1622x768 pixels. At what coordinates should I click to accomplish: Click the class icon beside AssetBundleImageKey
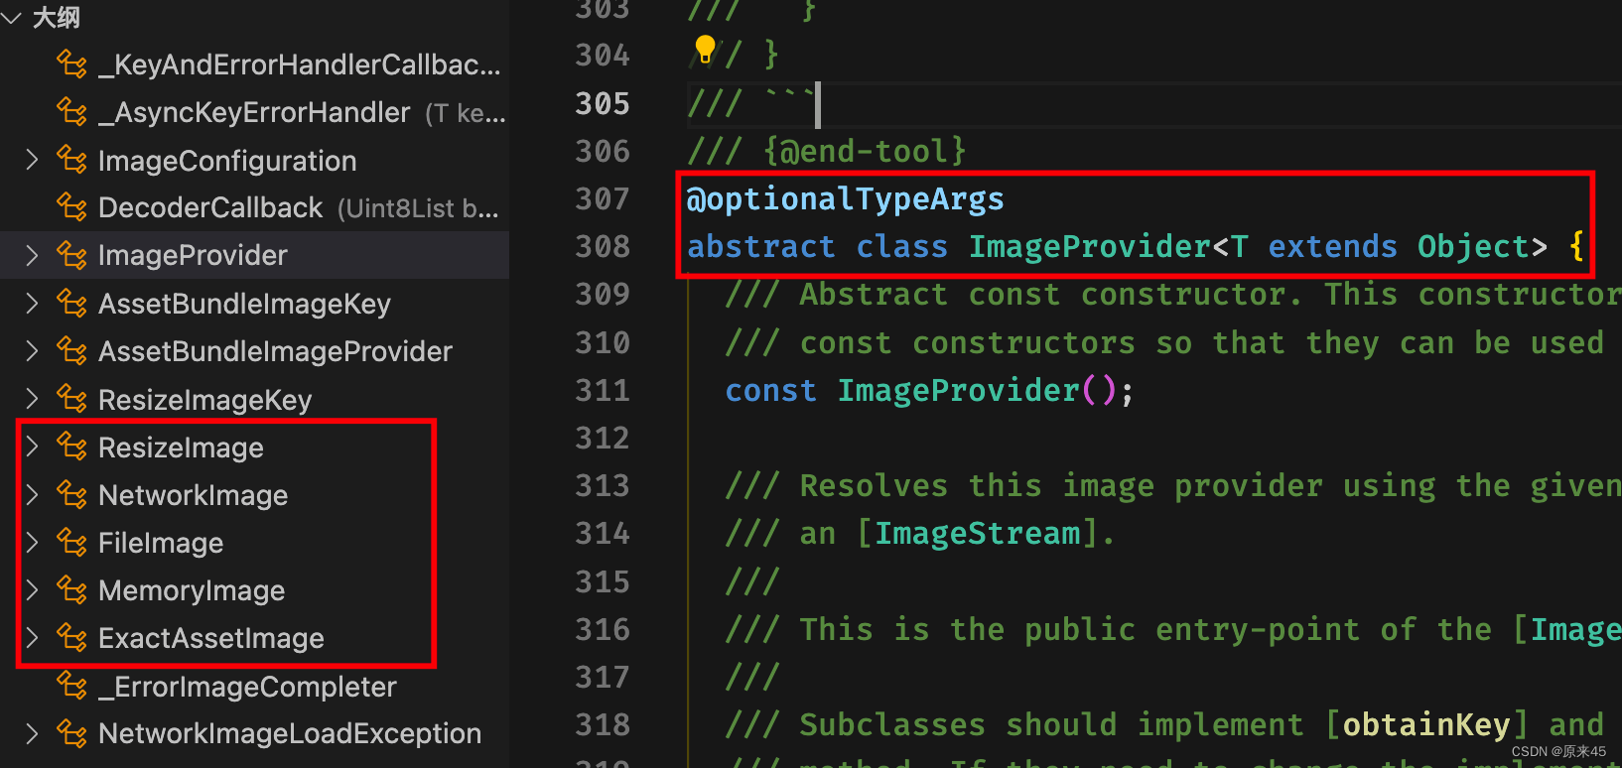point(71,303)
